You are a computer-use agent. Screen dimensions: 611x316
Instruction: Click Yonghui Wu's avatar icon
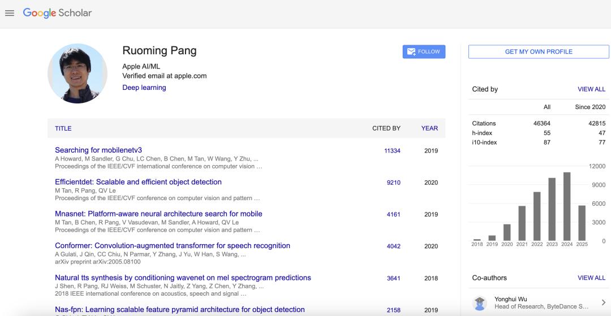coord(480,303)
